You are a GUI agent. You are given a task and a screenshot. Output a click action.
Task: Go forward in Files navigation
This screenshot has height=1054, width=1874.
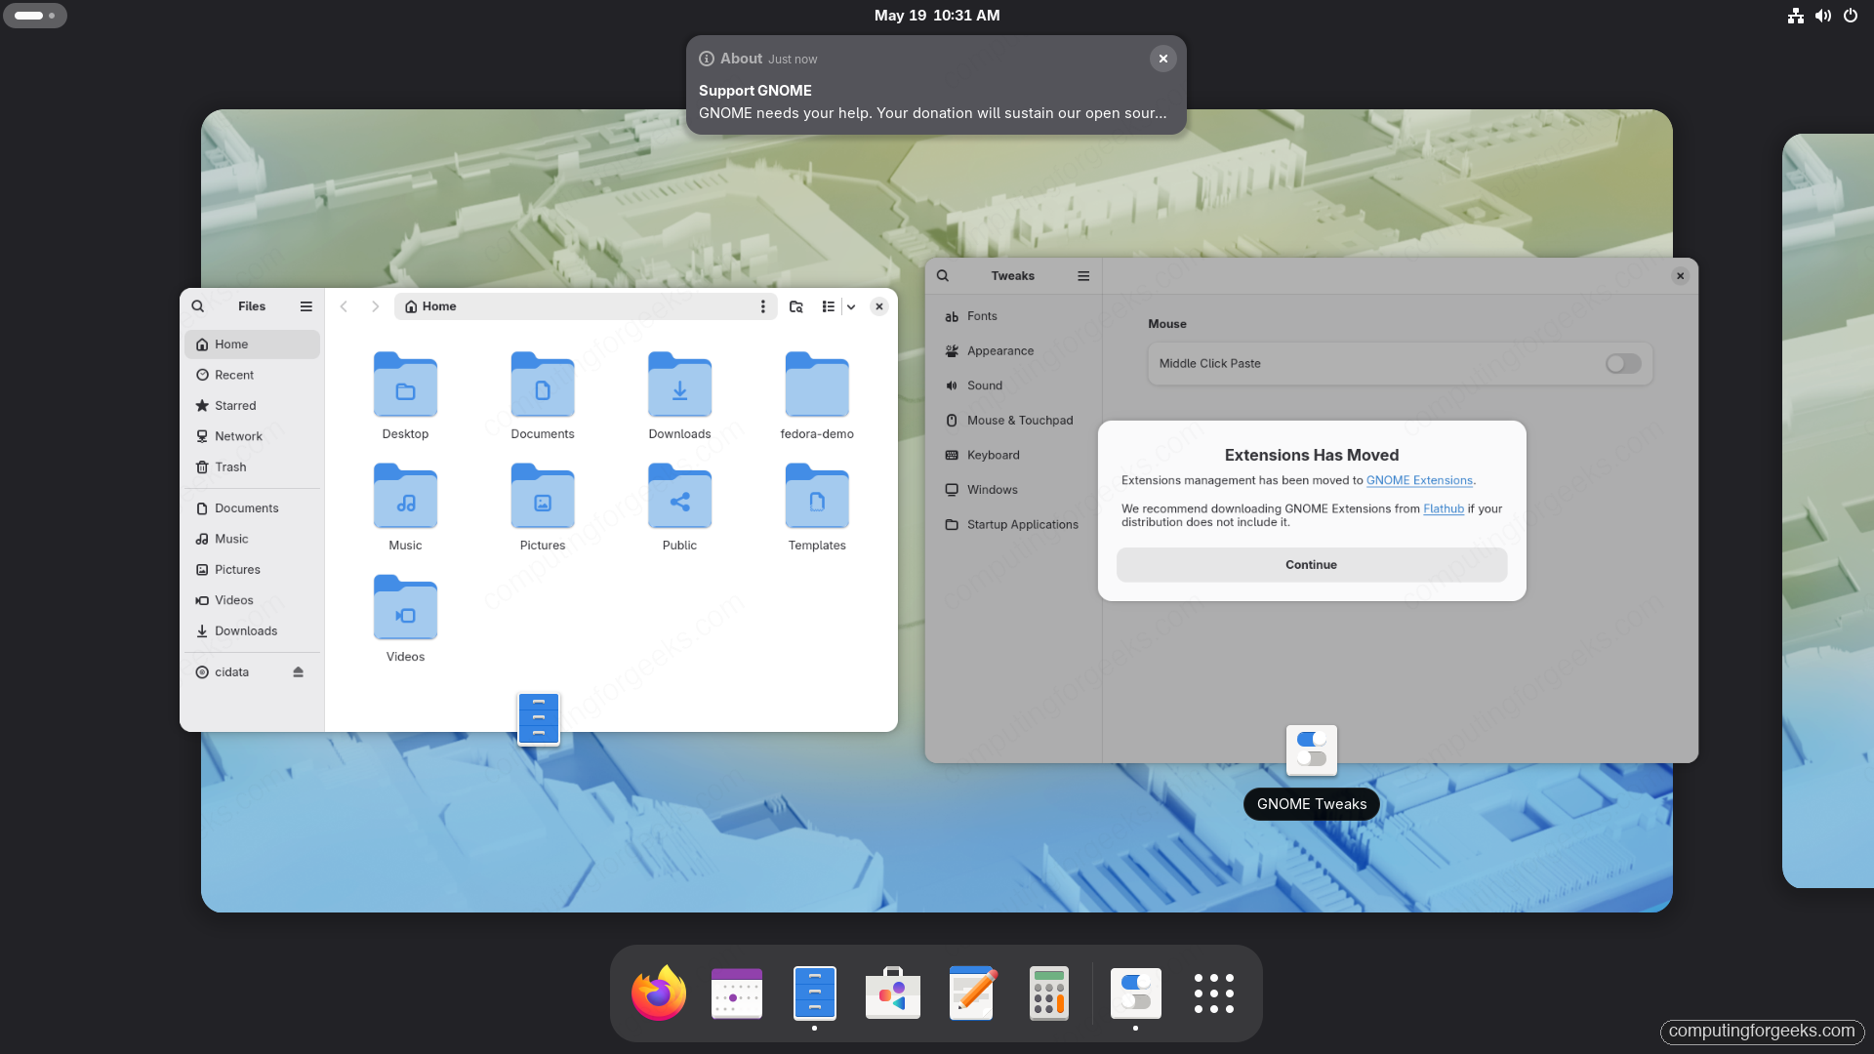(375, 306)
